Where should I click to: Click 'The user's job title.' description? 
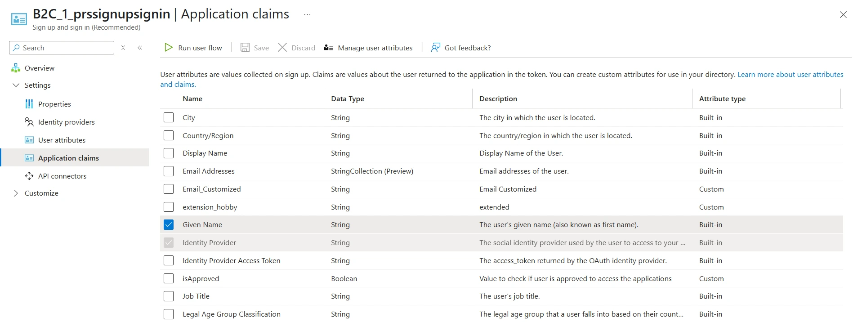(509, 296)
